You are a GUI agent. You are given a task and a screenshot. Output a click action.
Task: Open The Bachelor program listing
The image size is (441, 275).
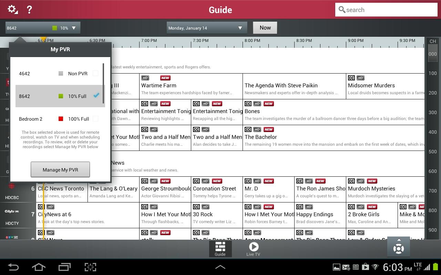point(334,138)
